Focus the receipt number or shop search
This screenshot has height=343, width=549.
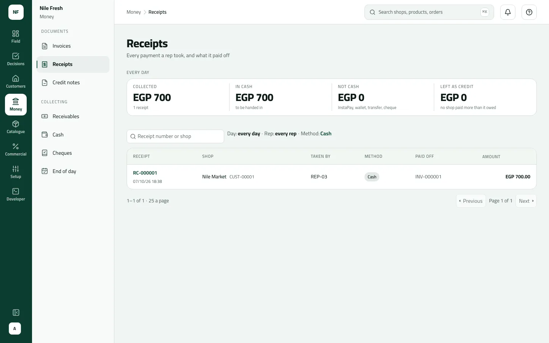(x=175, y=136)
